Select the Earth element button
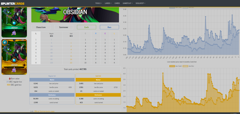 pyautogui.click(x=87, y=27)
